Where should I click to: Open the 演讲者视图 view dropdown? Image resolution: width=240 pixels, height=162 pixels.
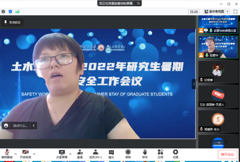tap(216, 12)
